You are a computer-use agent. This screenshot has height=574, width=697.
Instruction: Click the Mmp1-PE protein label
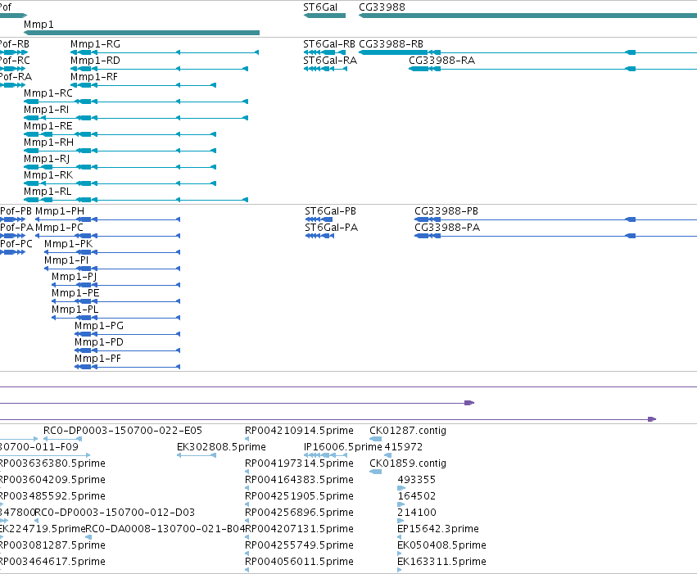point(75,294)
